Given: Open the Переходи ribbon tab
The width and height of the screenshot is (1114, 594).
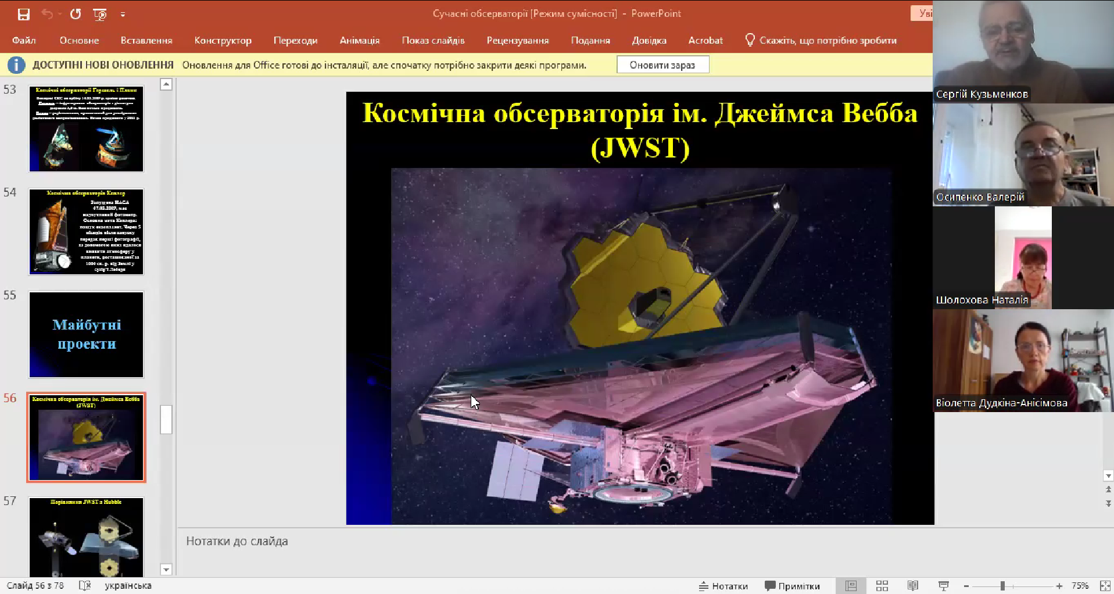Looking at the screenshot, I should pyautogui.click(x=295, y=40).
